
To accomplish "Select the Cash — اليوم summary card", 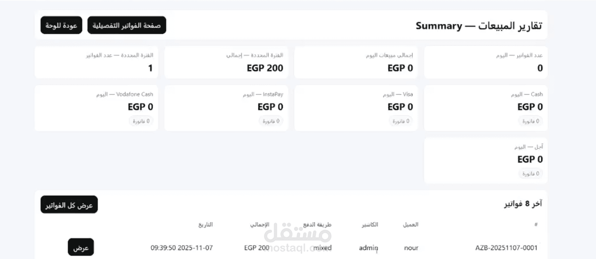I will (x=485, y=107).
